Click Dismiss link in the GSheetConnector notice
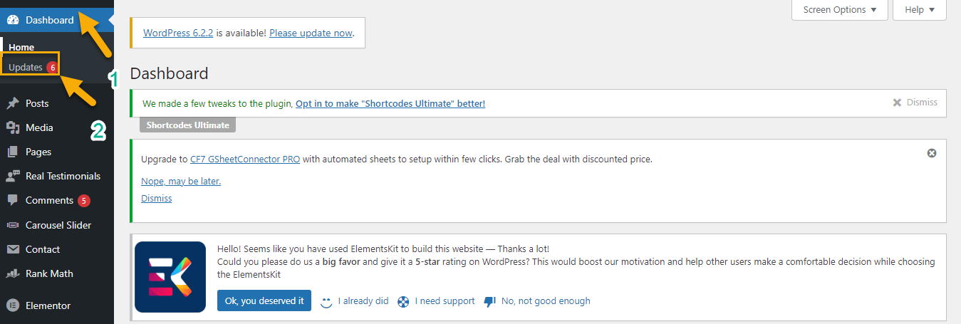Image resolution: width=961 pixels, height=324 pixels. tap(157, 199)
